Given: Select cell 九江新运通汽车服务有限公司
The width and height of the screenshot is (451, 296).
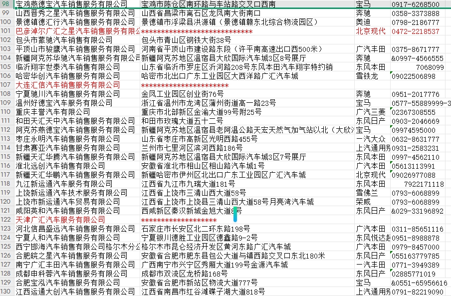Looking at the screenshot, I should point(77,184).
